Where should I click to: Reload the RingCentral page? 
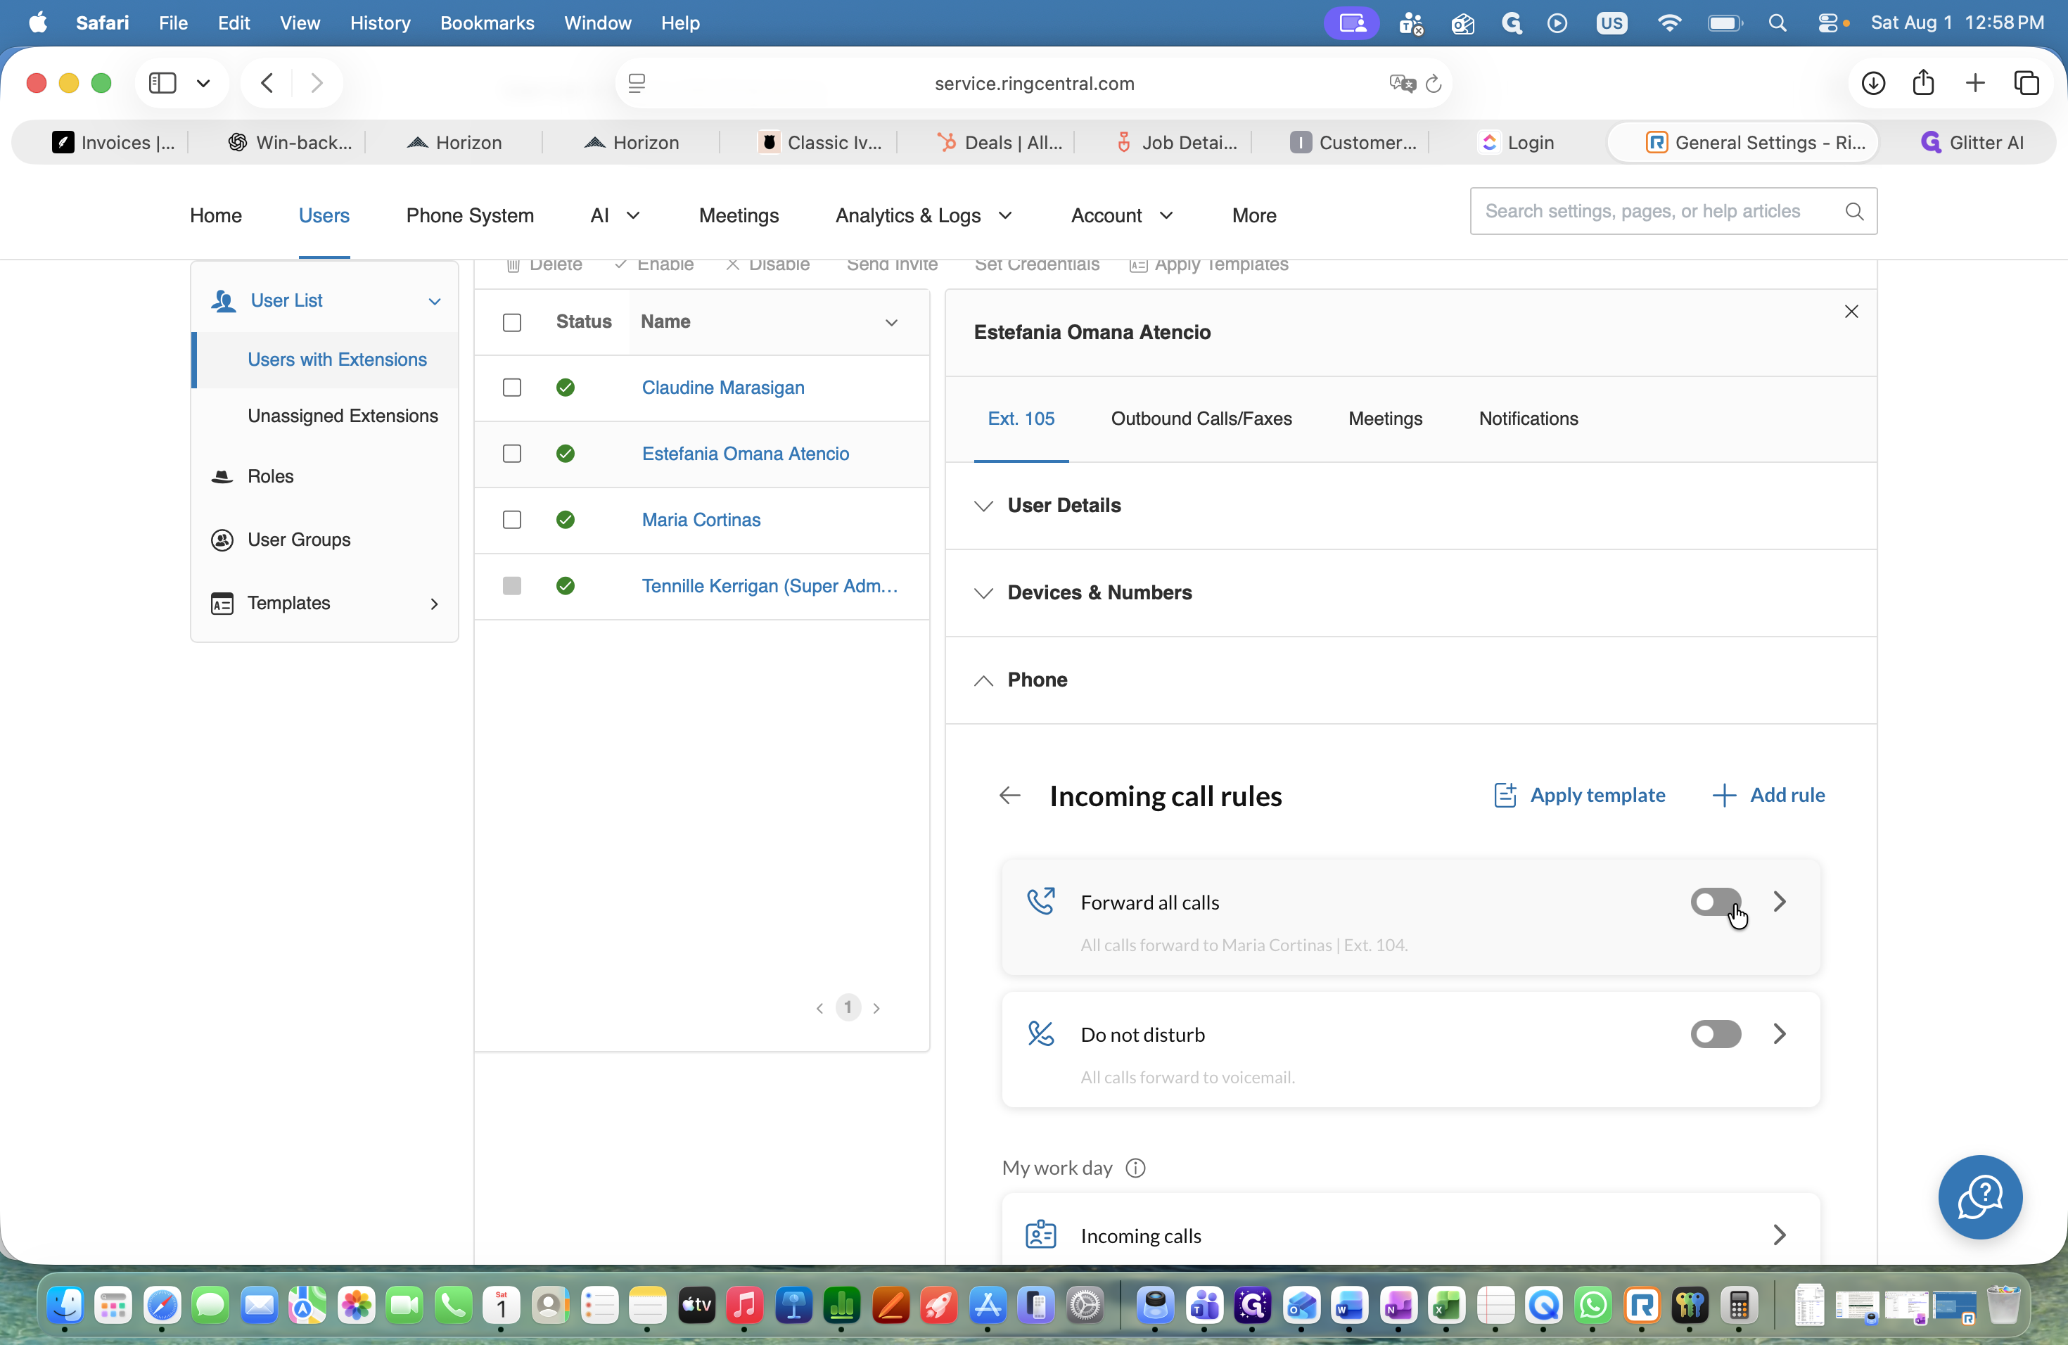(1434, 84)
